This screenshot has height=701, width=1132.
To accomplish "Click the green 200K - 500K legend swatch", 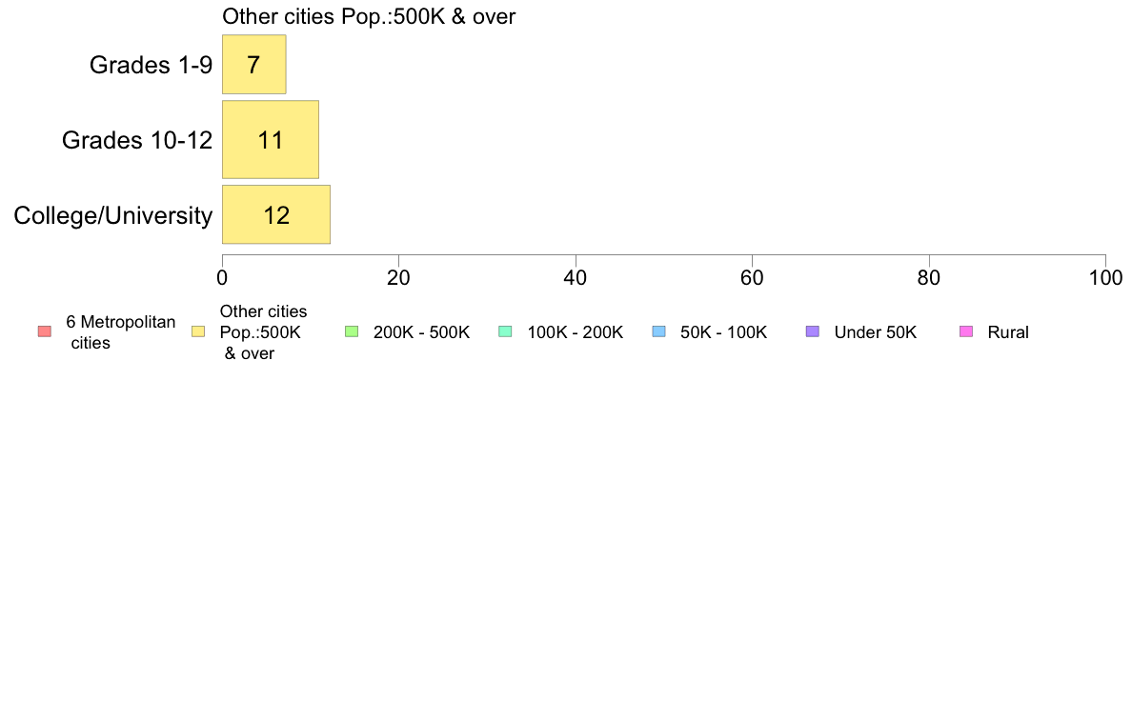I will click(352, 332).
